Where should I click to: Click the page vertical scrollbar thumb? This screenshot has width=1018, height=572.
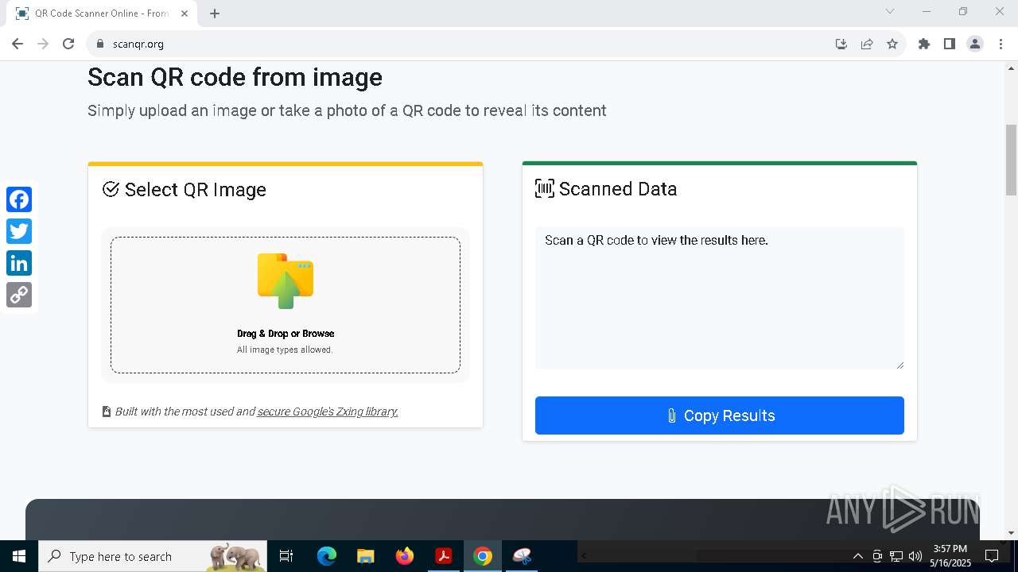1011,160
